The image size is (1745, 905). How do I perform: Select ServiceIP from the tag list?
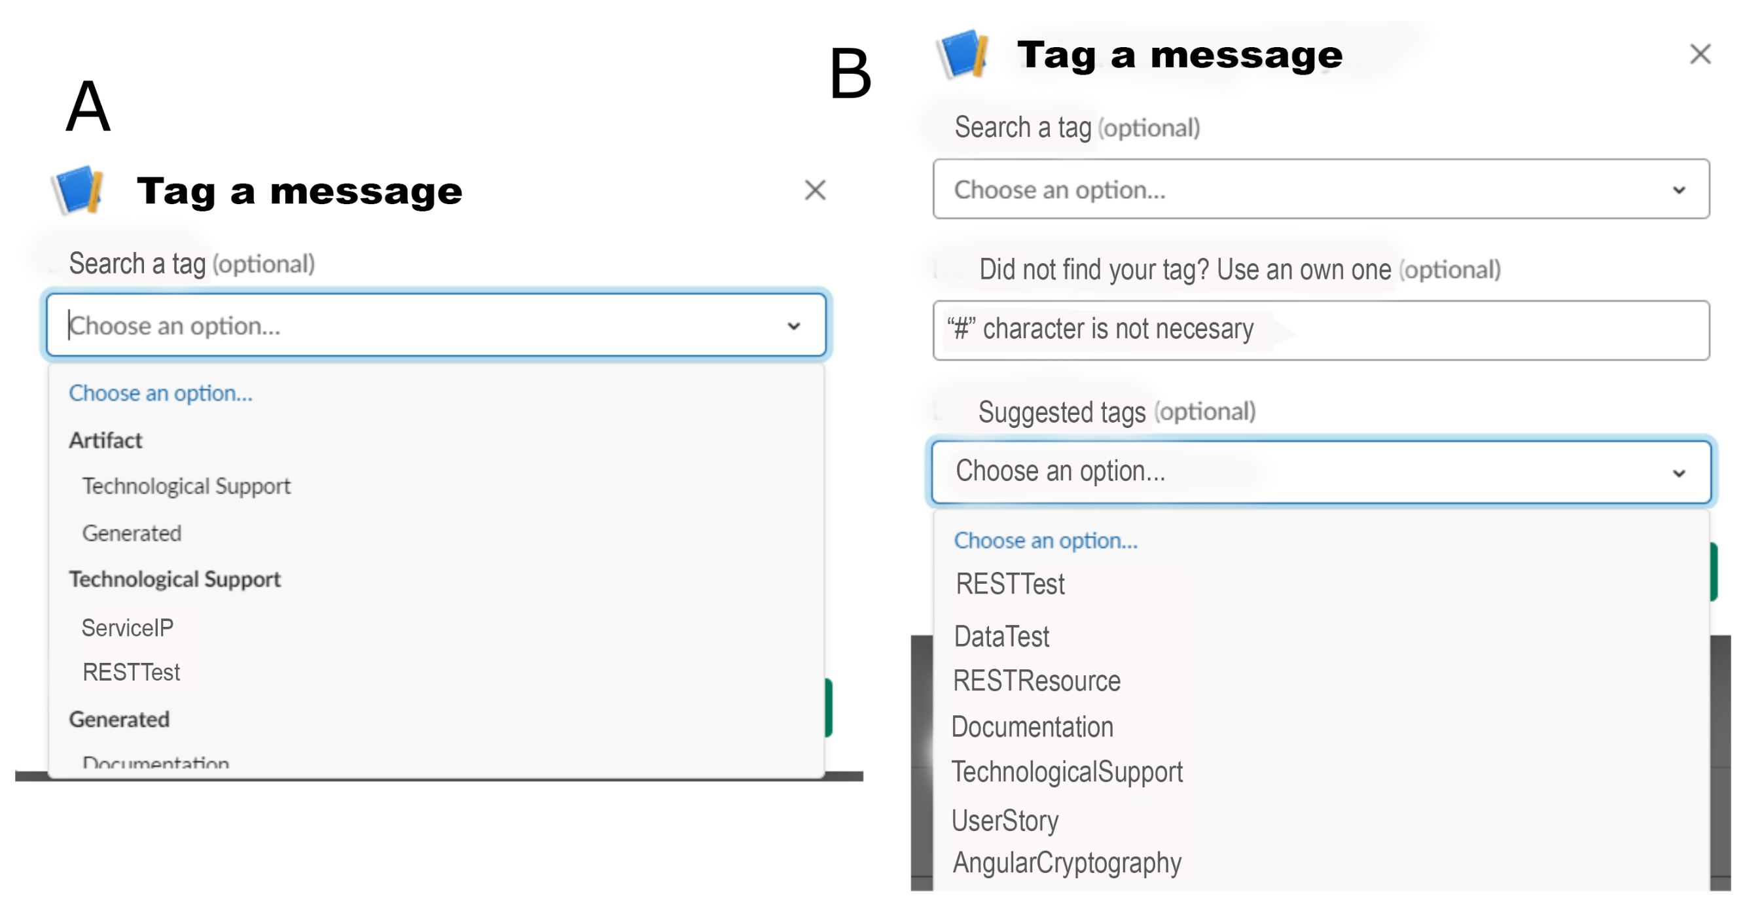click(128, 628)
